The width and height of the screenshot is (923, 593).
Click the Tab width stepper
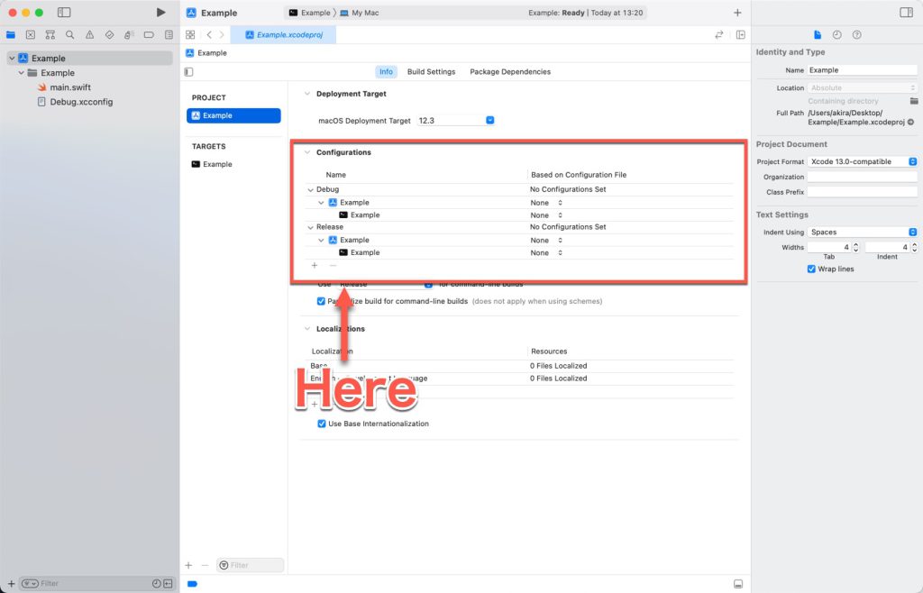point(856,248)
